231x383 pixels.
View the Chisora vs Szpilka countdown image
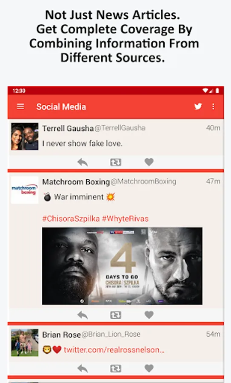point(122,266)
